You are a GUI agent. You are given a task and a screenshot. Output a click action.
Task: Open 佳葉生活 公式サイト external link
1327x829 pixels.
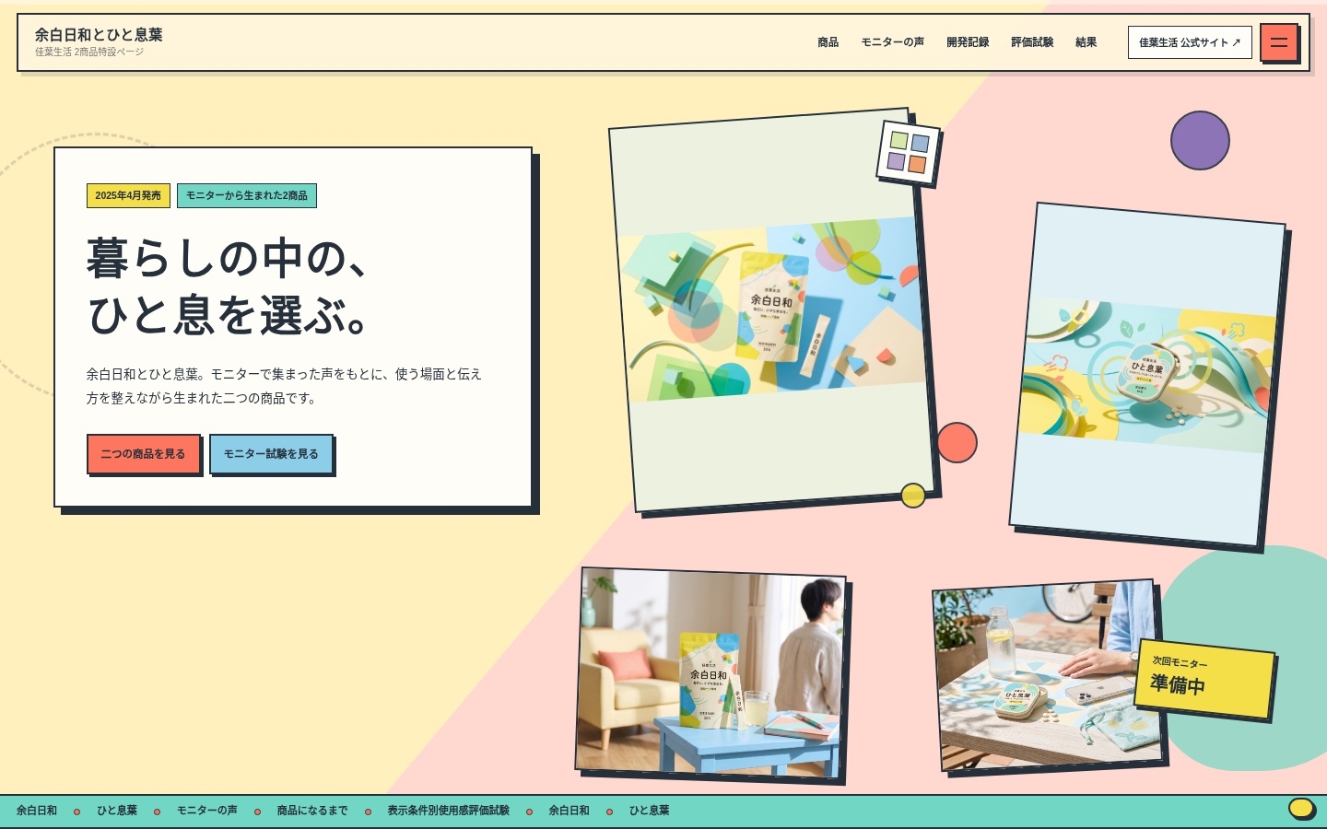[1190, 42]
